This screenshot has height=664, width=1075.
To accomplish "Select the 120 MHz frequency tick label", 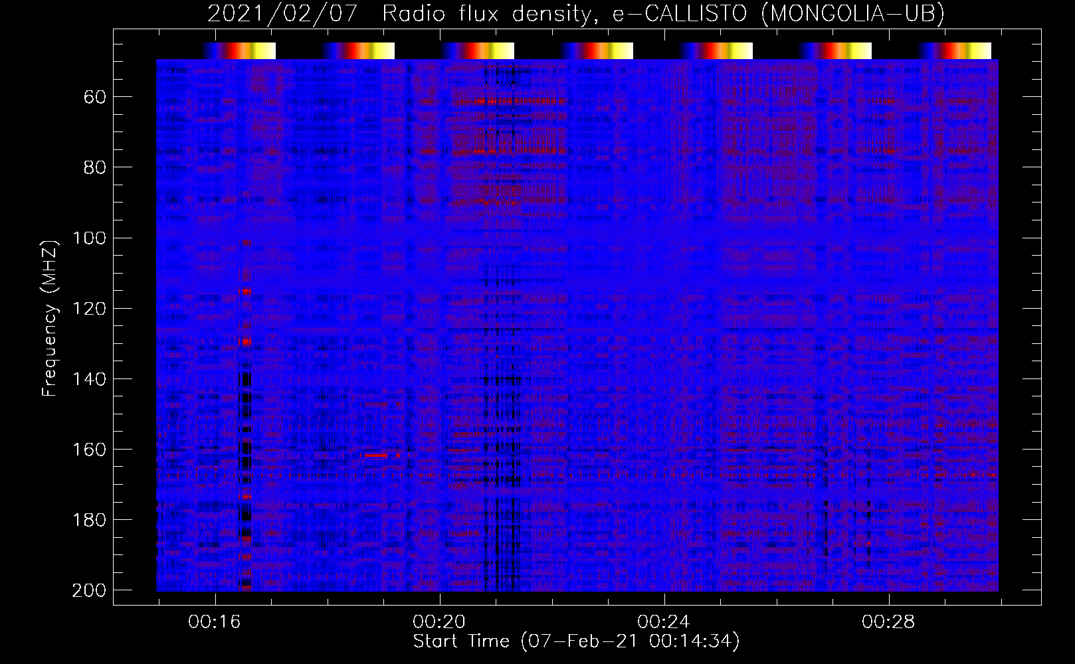I will tap(89, 308).
